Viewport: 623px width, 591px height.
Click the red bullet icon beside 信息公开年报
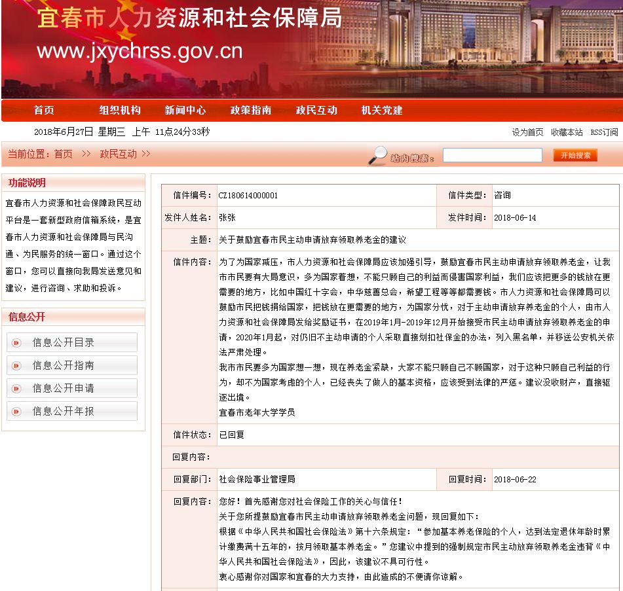pos(16,412)
